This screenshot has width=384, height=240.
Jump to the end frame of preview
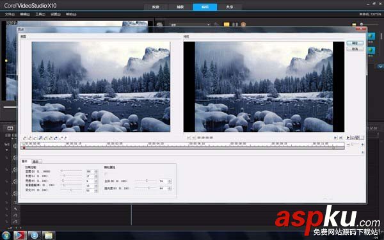[340, 138]
